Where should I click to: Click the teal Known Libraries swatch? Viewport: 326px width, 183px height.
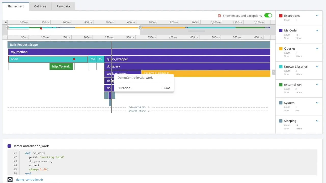click(281, 67)
